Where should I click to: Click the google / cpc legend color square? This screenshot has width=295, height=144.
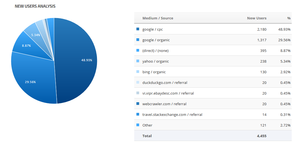click(x=138, y=29)
